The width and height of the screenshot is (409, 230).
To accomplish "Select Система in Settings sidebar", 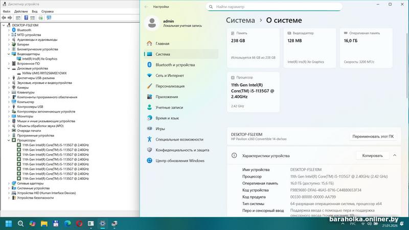I will point(181,54).
